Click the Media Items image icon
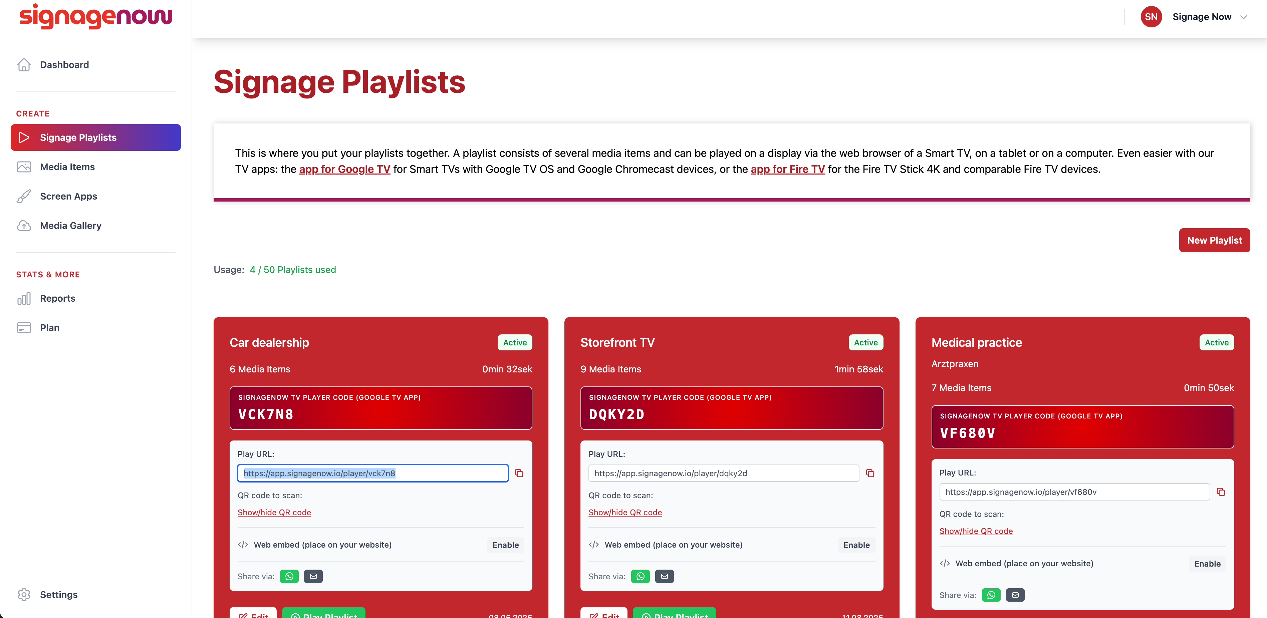 tap(24, 167)
